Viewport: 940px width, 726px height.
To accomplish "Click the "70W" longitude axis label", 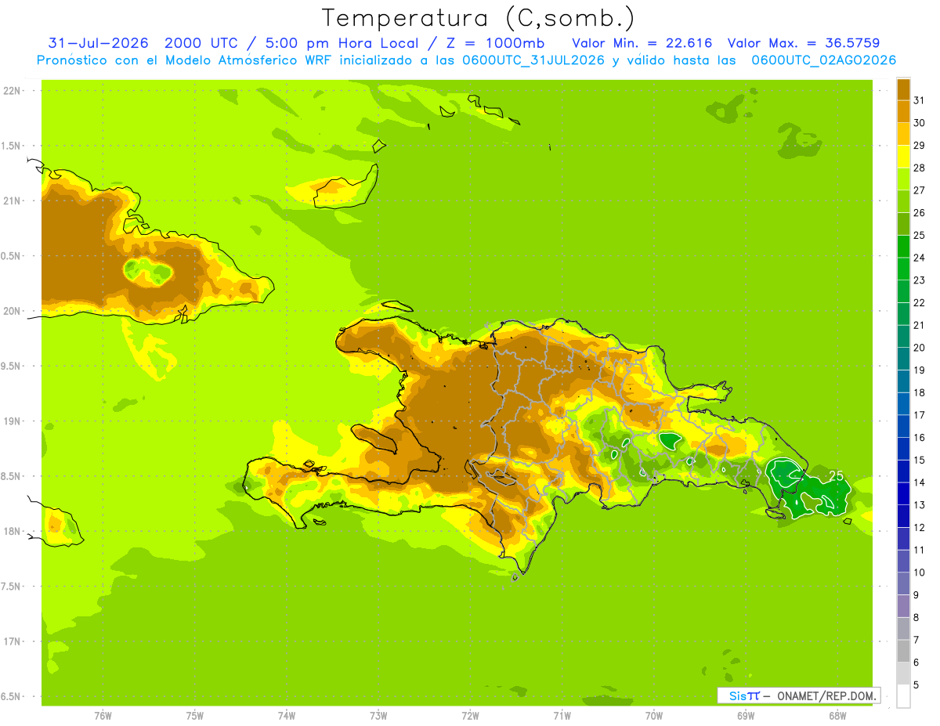I will point(654,715).
